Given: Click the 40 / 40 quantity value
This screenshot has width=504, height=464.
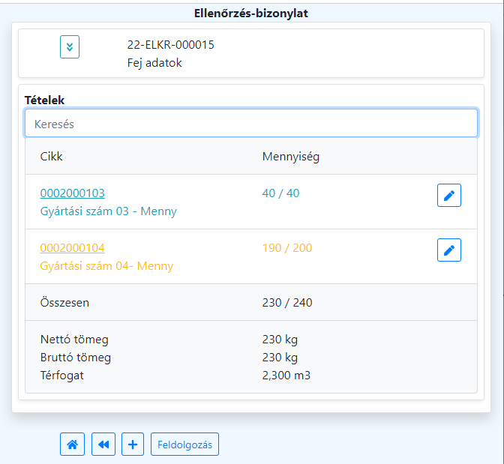Looking at the screenshot, I should [x=280, y=193].
